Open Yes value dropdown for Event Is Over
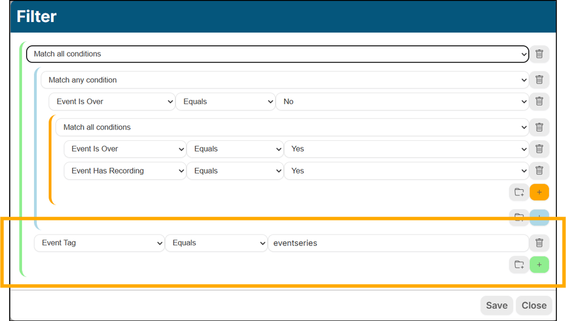The width and height of the screenshot is (566, 321). click(x=406, y=149)
